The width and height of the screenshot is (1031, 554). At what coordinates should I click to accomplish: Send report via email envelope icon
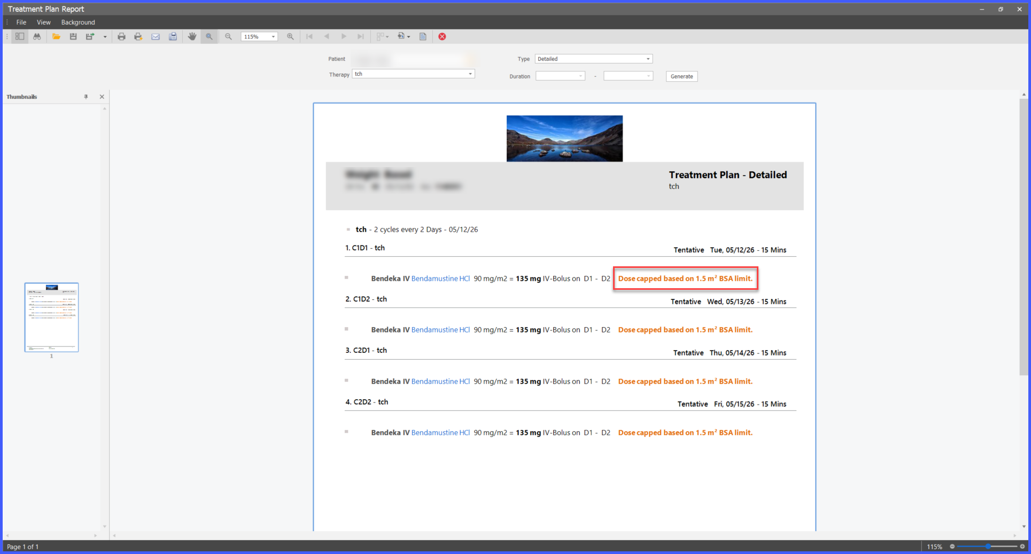tap(156, 36)
